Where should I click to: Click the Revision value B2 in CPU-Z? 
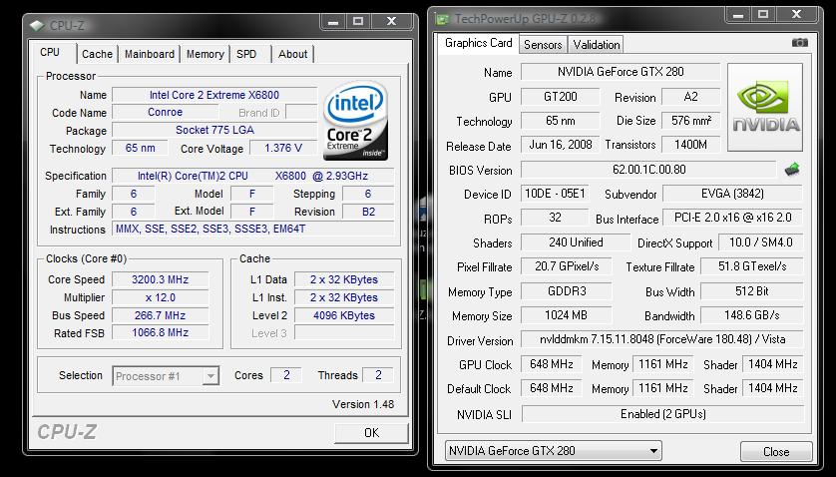tap(368, 212)
